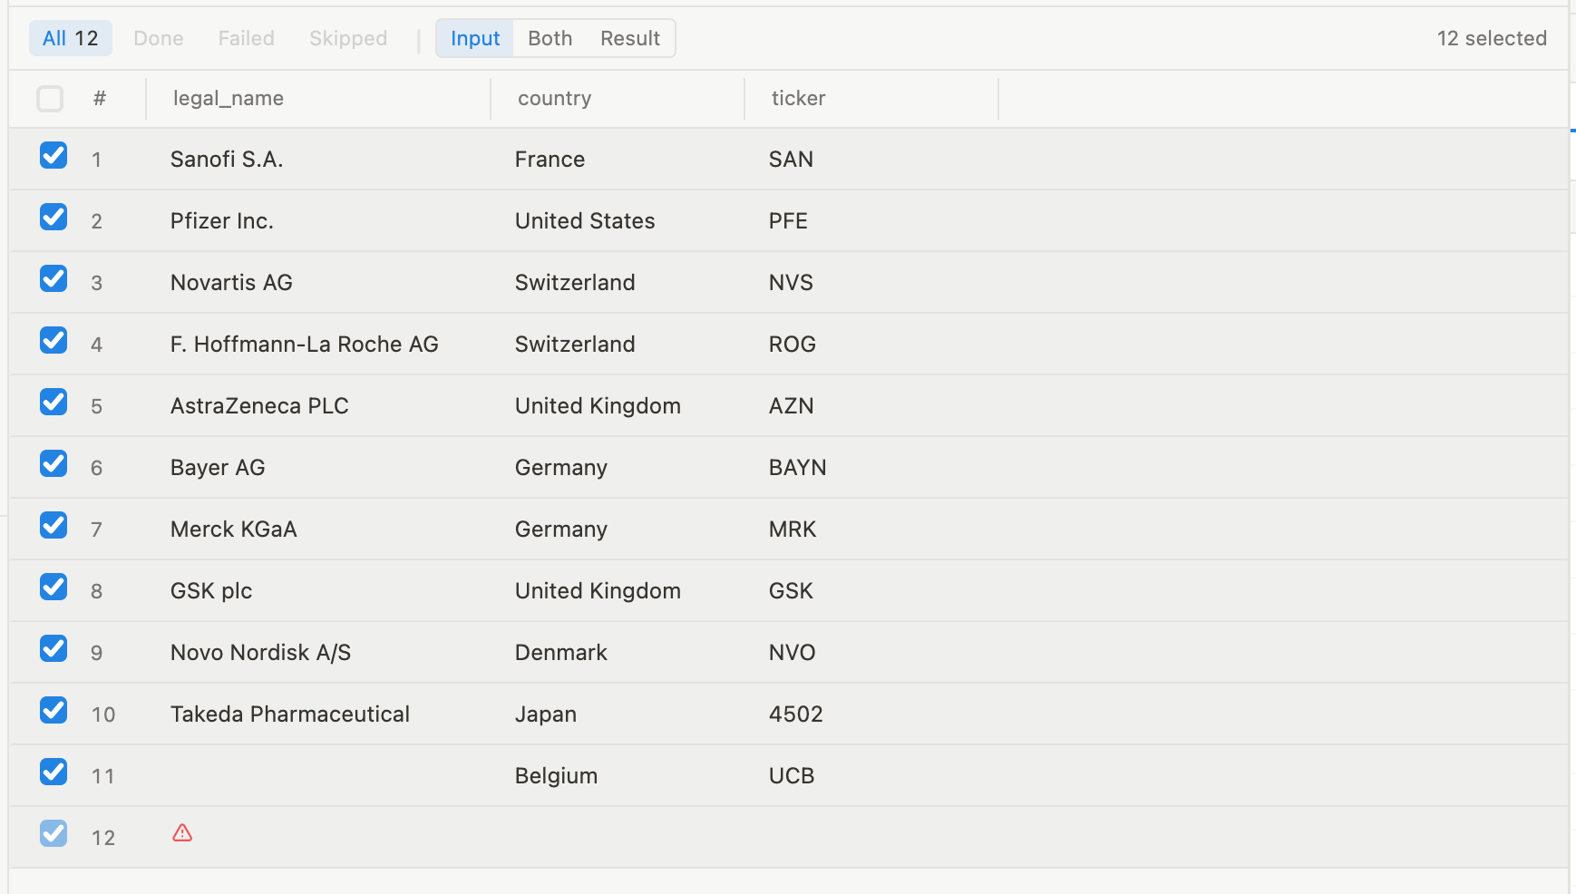Uncheck the row 11 Belgium checkbox
The width and height of the screenshot is (1576, 894).
tap(54, 772)
